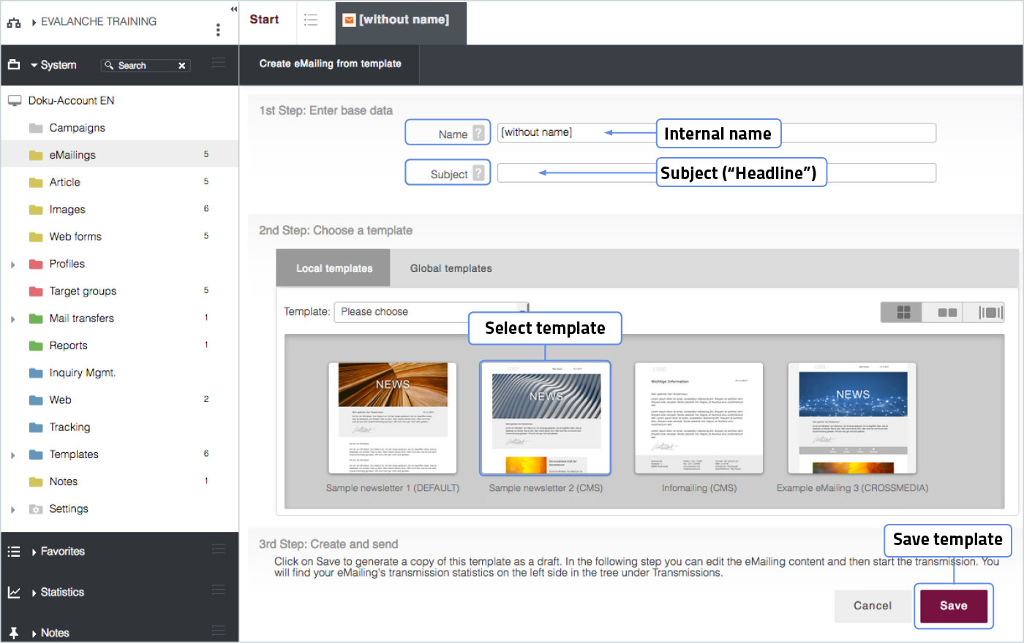Open the list view icon beside Start
The height and width of the screenshot is (643, 1024).
coord(311,20)
